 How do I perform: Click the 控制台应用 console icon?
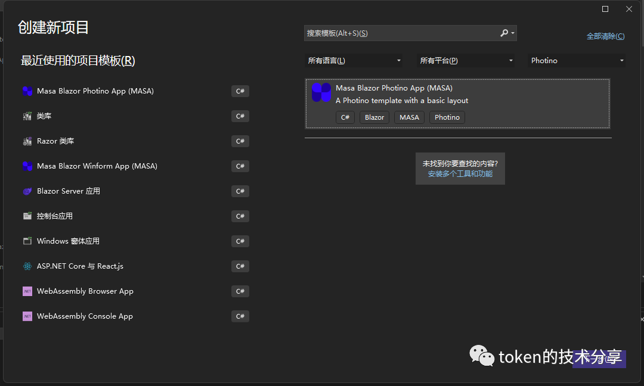(27, 216)
